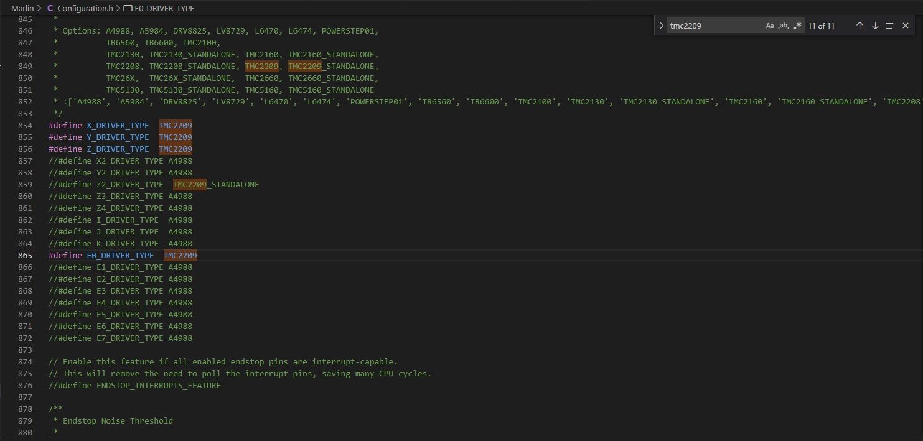This screenshot has width=923, height=441.
Task: Click TMC2209 value on X_DRIVER_TYPE line
Action: pos(176,125)
